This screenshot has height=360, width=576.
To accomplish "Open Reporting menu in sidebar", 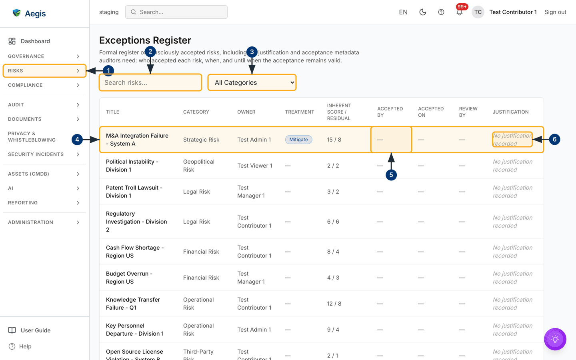I will tap(44, 203).
